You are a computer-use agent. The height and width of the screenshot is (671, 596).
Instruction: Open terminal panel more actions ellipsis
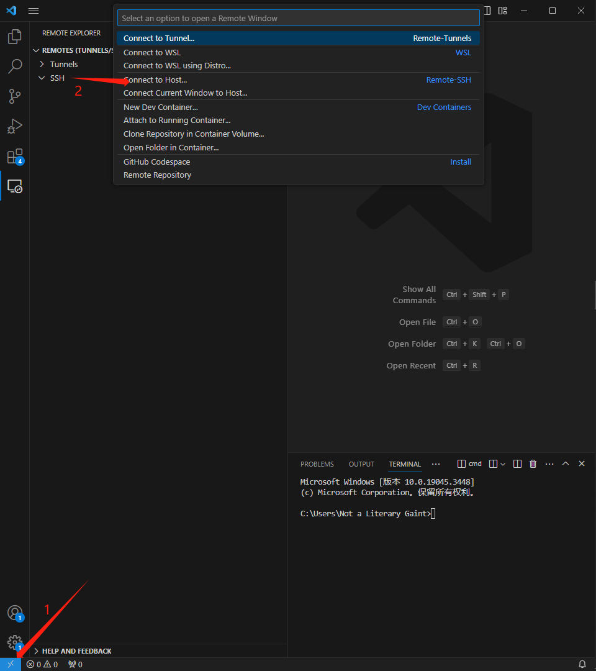(x=549, y=464)
